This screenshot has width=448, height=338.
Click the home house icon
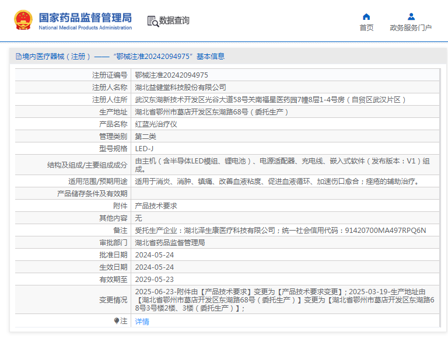366,16
